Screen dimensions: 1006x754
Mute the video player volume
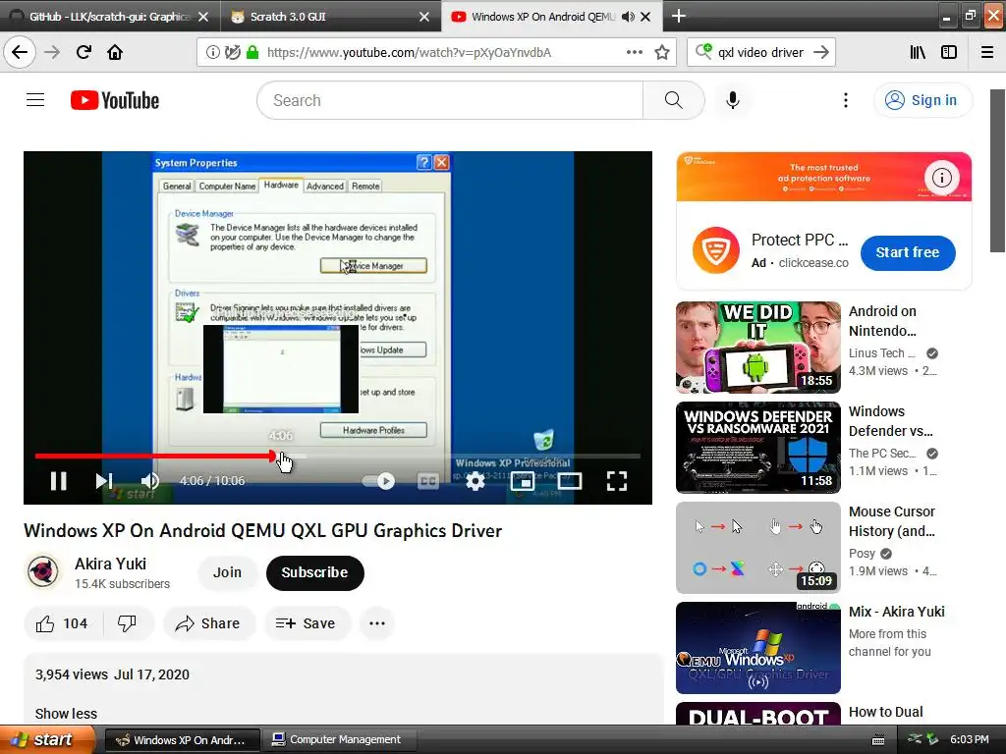click(150, 481)
